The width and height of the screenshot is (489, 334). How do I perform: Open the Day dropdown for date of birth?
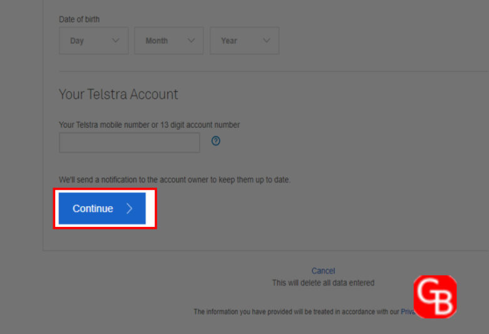[x=93, y=41]
